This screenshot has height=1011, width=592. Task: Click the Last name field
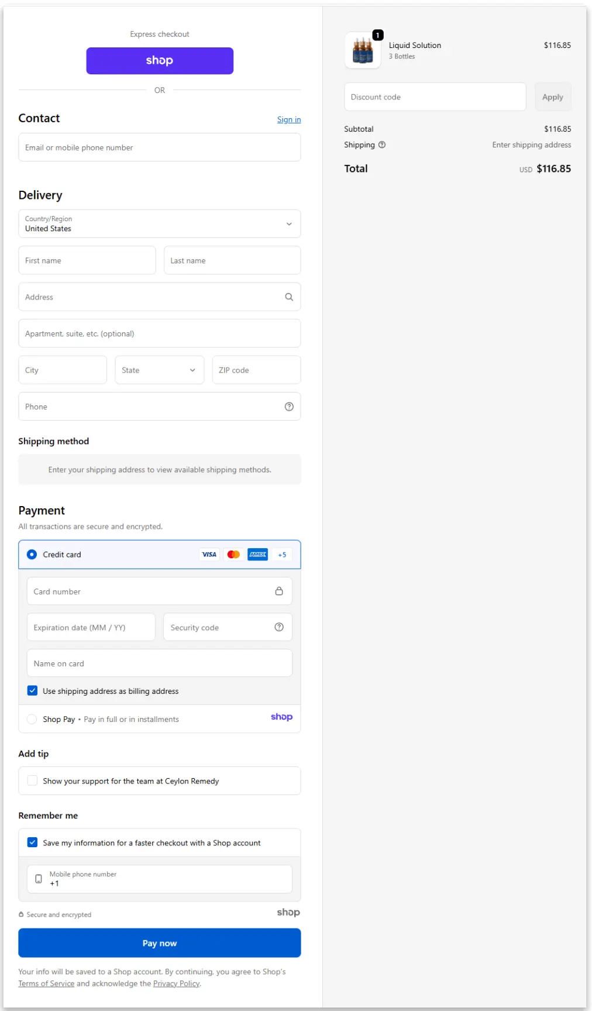coord(232,260)
